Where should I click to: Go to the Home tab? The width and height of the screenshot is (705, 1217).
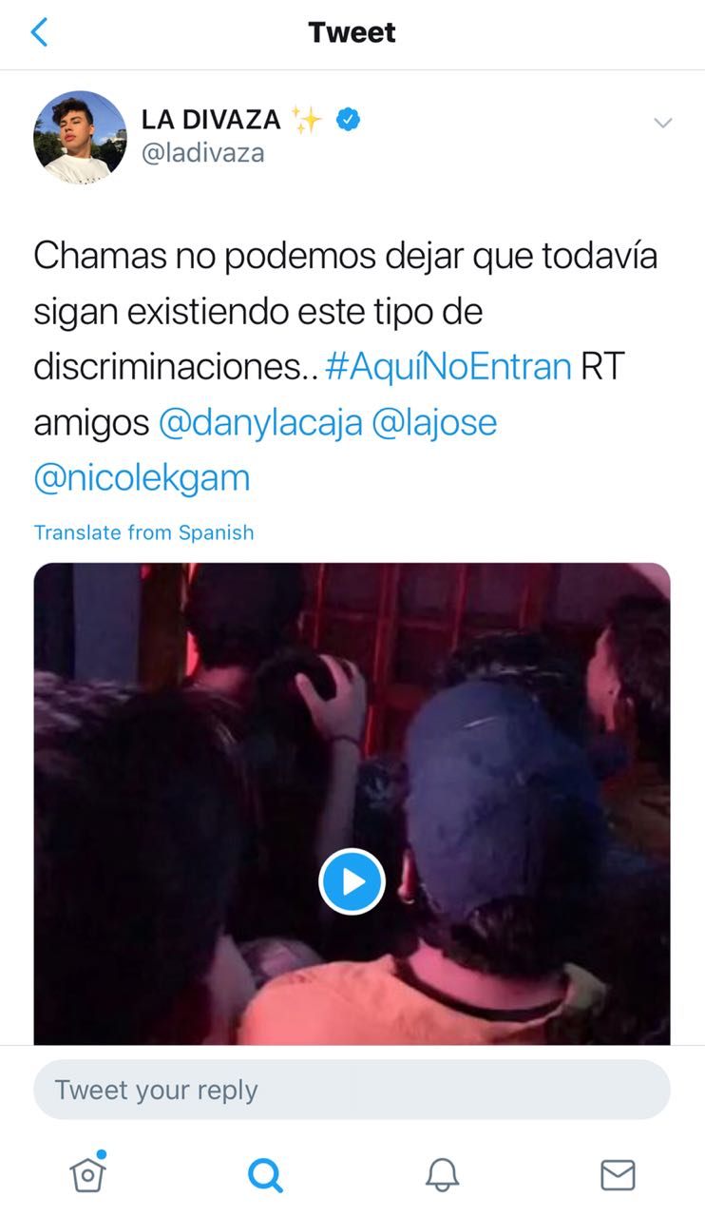(87, 1174)
